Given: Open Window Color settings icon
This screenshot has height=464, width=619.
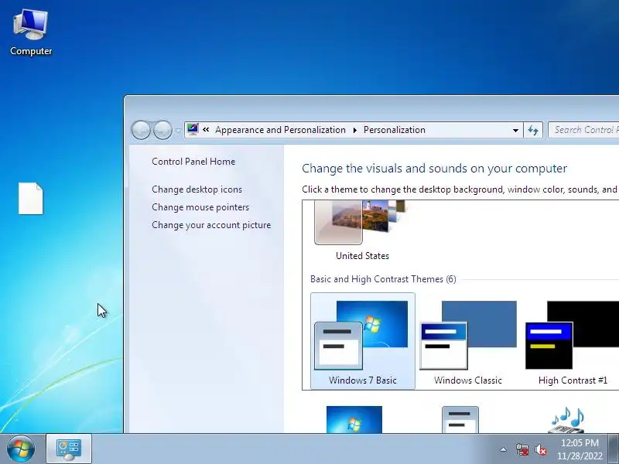Looking at the screenshot, I should [460, 420].
